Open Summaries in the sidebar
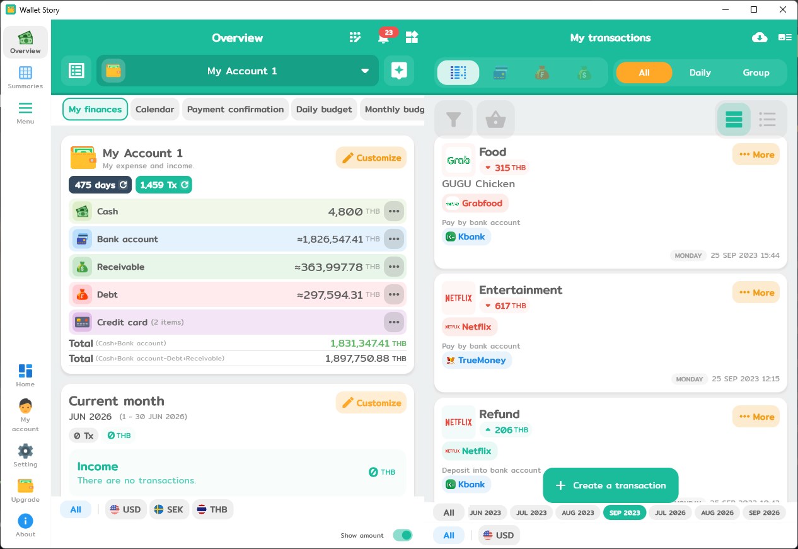The height and width of the screenshot is (549, 798). (x=25, y=78)
